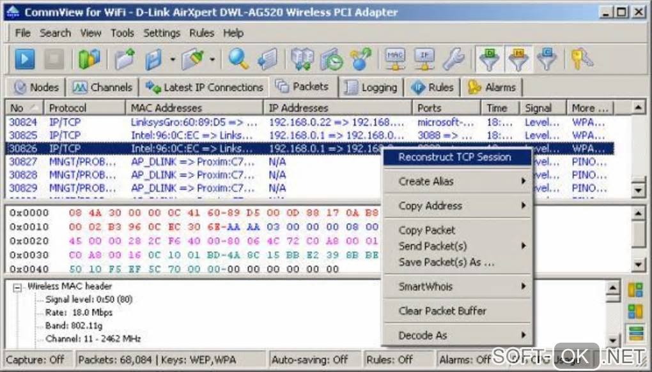Open the Settings menu

162,33
